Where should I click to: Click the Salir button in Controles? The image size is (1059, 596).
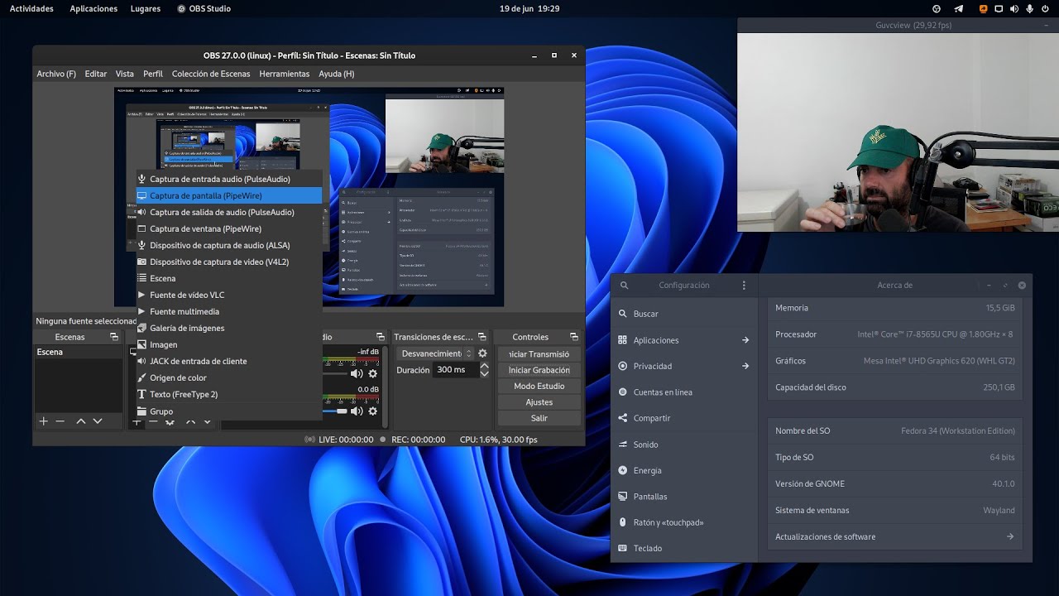tap(539, 418)
